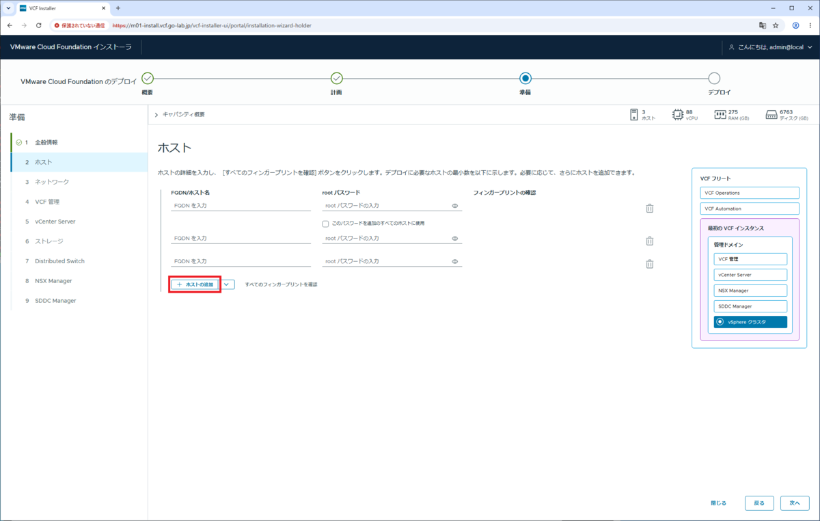
Task: Enable use this password for all added hosts
Action: [326, 224]
